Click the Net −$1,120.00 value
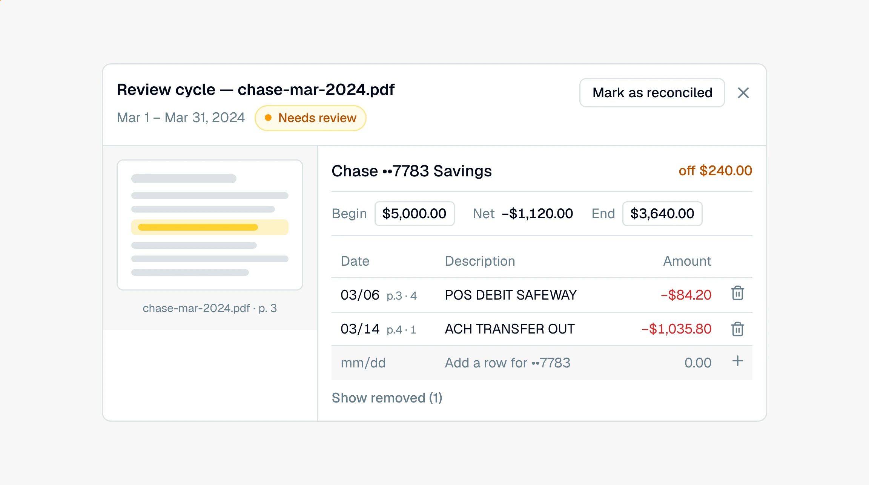This screenshot has width=869, height=485. [x=537, y=214]
